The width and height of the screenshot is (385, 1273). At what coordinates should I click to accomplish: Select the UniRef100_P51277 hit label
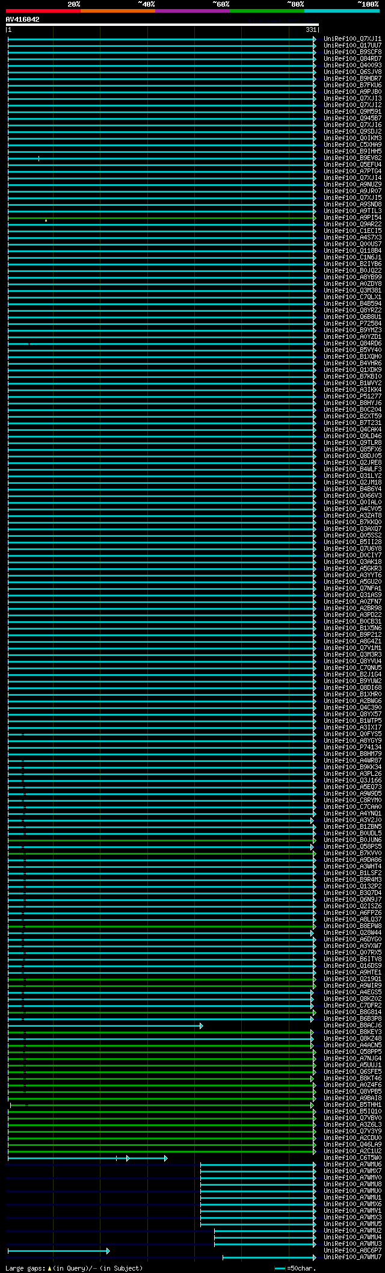353,396
